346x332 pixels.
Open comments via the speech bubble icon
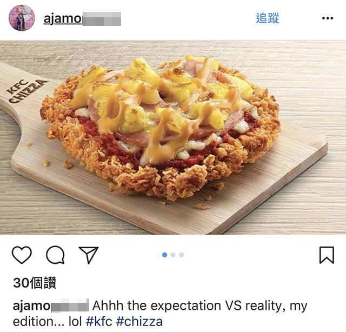(55, 255)
